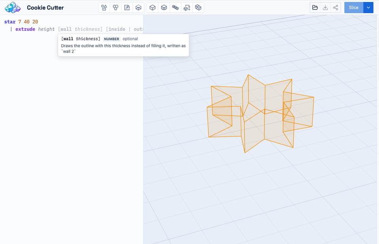Click the Slice button
The image size is (379, 244).
point(354,8)
